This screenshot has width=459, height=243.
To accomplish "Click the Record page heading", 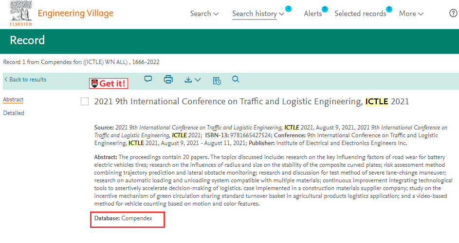I will pos(27,40).
